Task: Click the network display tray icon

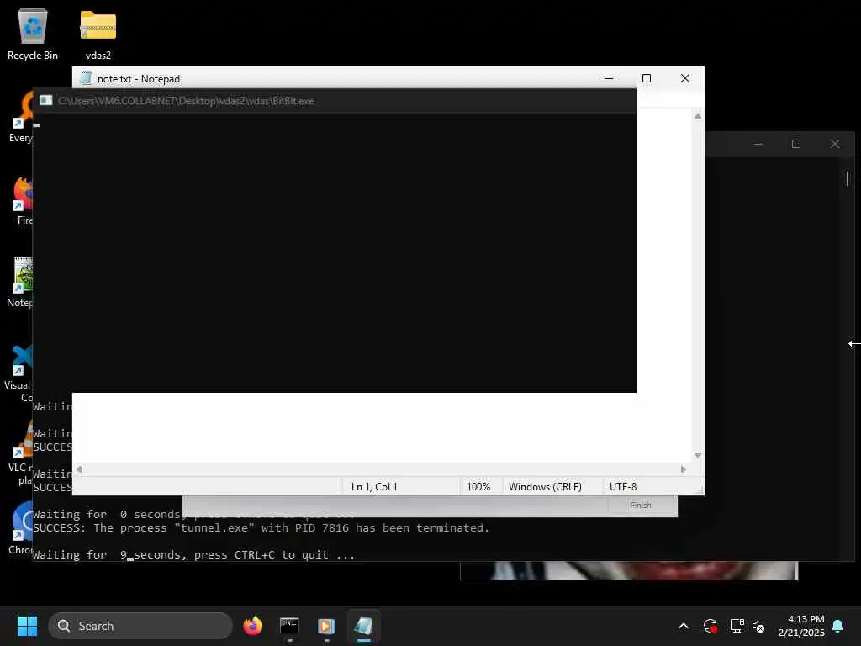Action: point(737,626)
